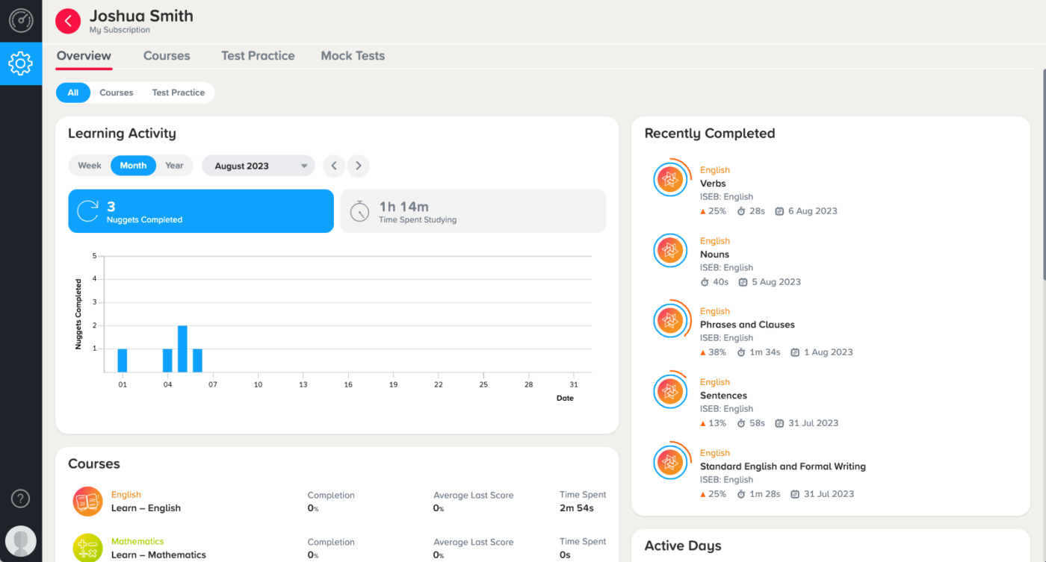The image size is (1046, 562).
Task: Open the Phrases and Clauses nugget entry
Action: tap(747, 325)
